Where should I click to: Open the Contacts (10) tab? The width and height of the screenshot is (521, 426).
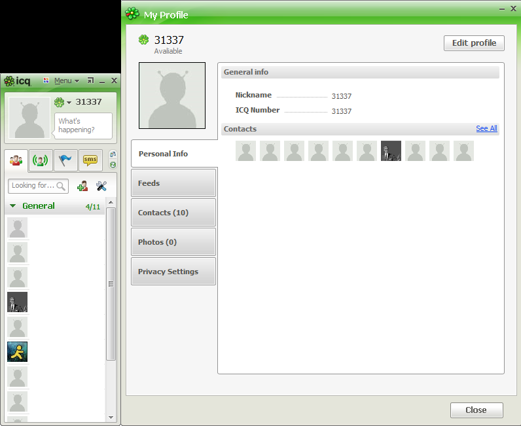pos(173,213)
